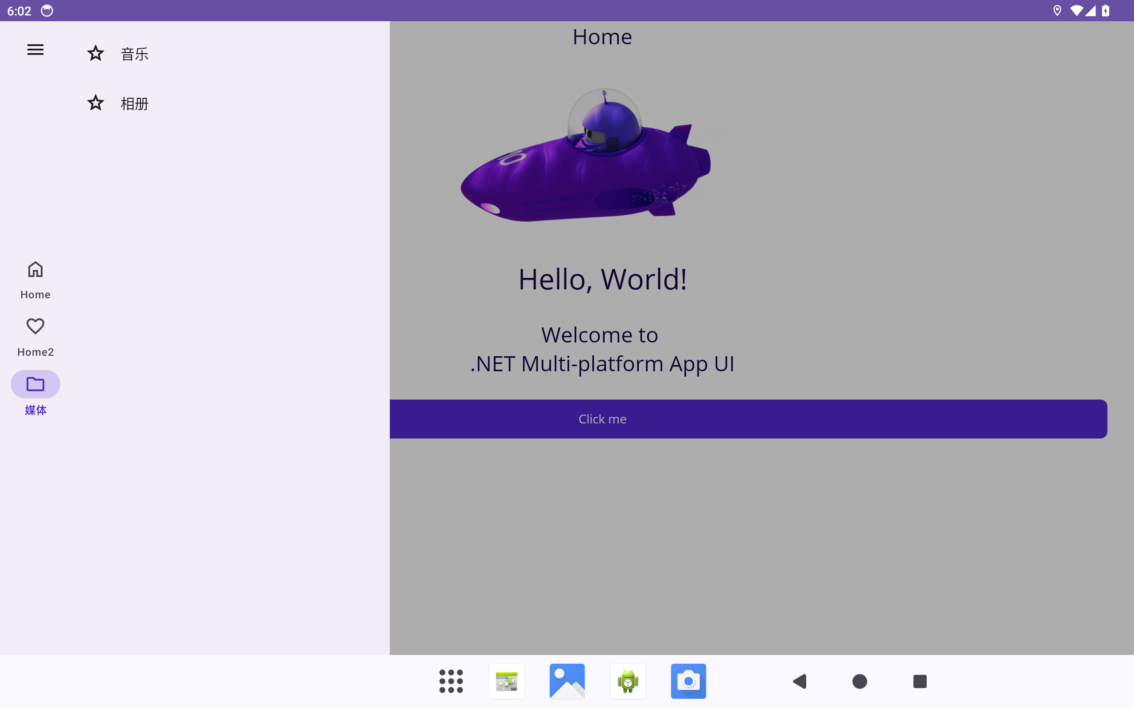Launch the calendar app from taskbar

[x=507, y=681]
